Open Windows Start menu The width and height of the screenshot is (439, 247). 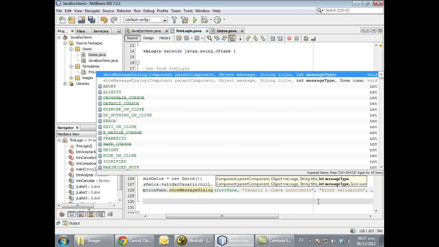pyautogui.click(x=63, y=240)
